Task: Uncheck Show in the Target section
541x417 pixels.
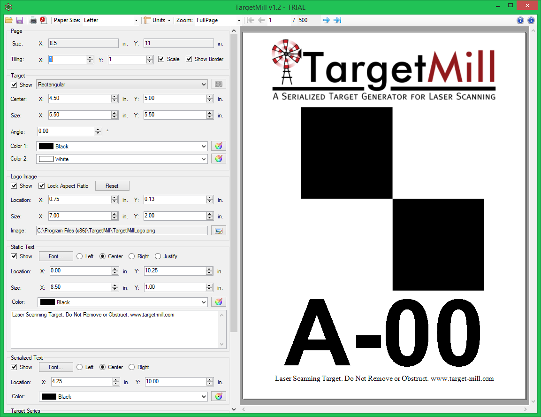Action: [x=14, y=85]
